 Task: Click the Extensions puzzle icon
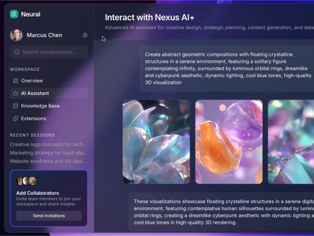pos(15,118)
